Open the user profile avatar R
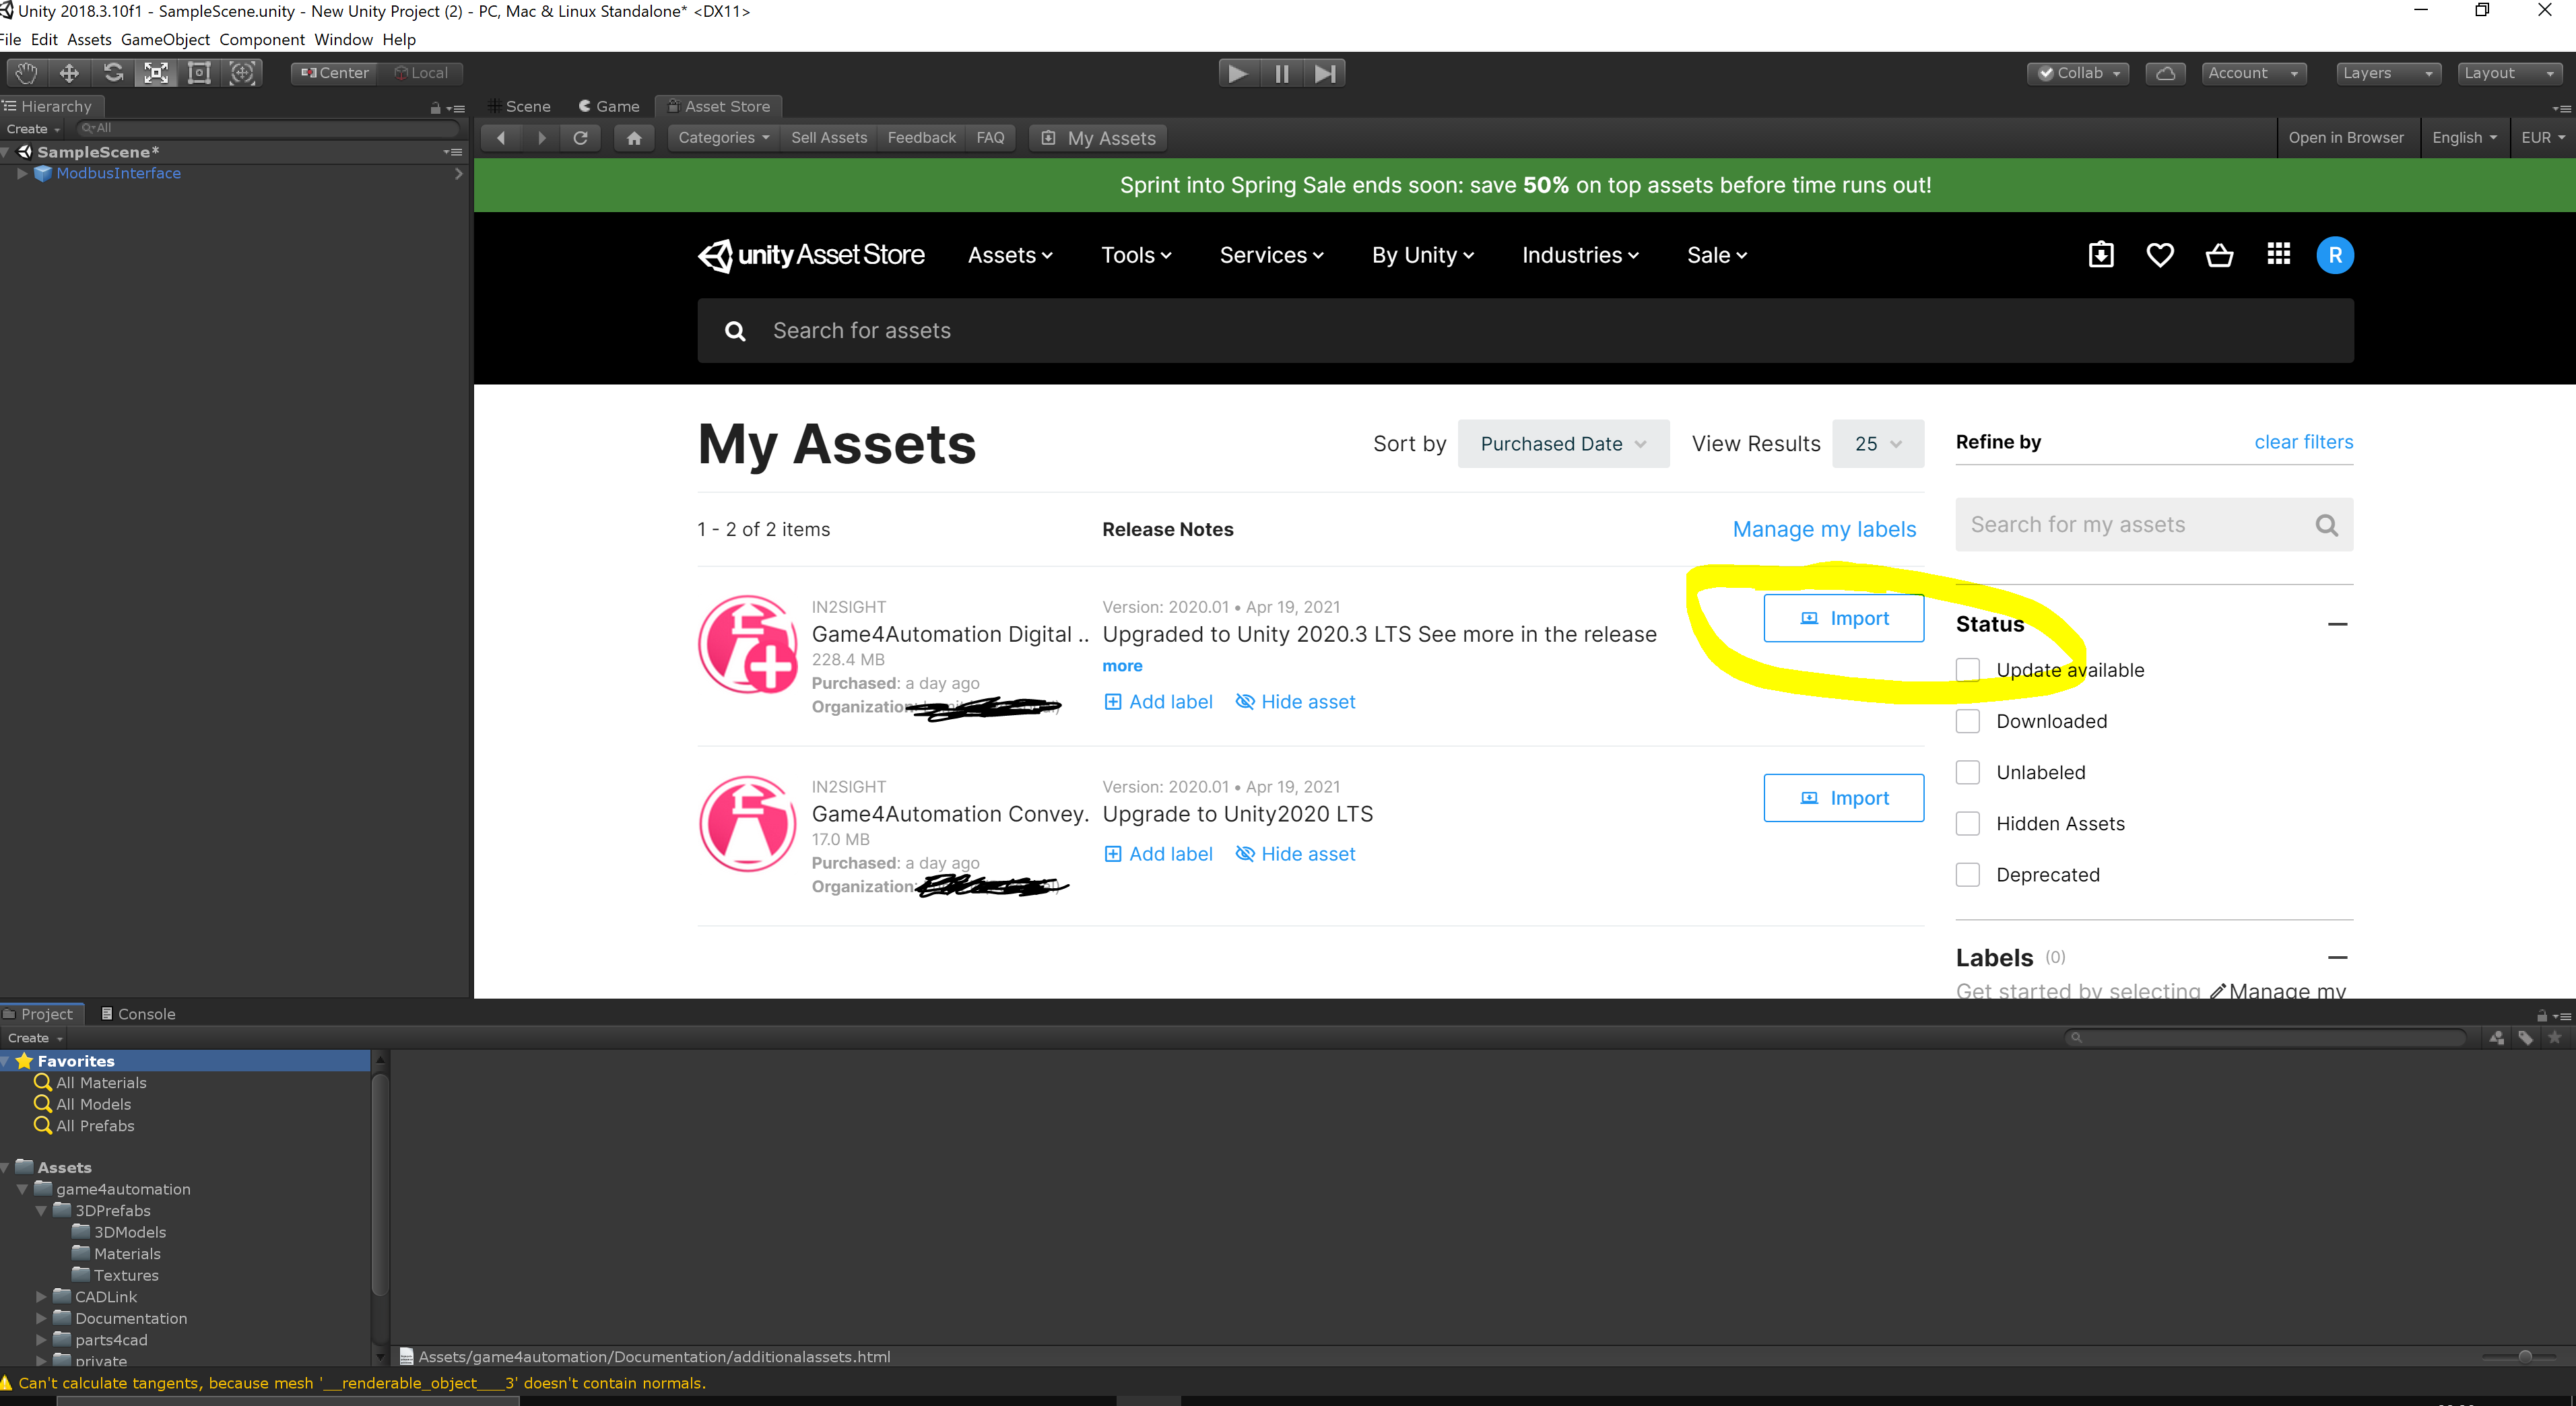This screenshot has width=2576, height=1406. point(2335,255)
